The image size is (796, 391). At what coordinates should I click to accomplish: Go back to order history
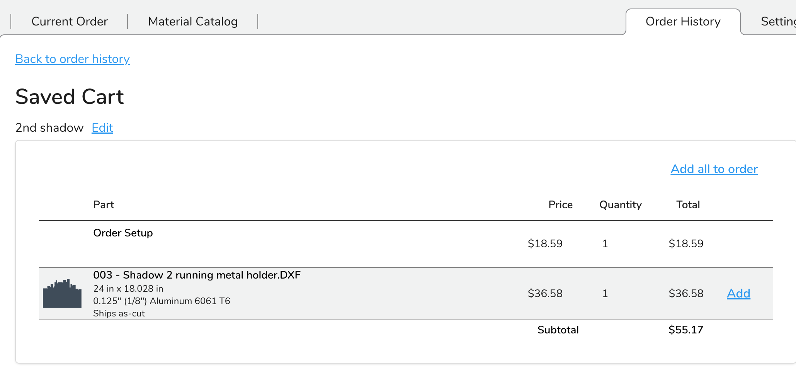coord(72,59)
